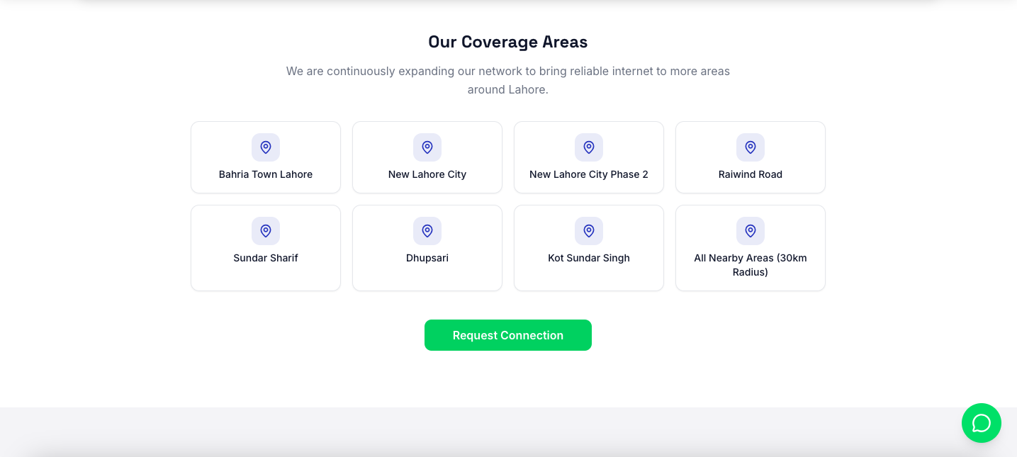
Task: Click the pin icon for New Lahore City Phase 2
Action: (589, 147)
